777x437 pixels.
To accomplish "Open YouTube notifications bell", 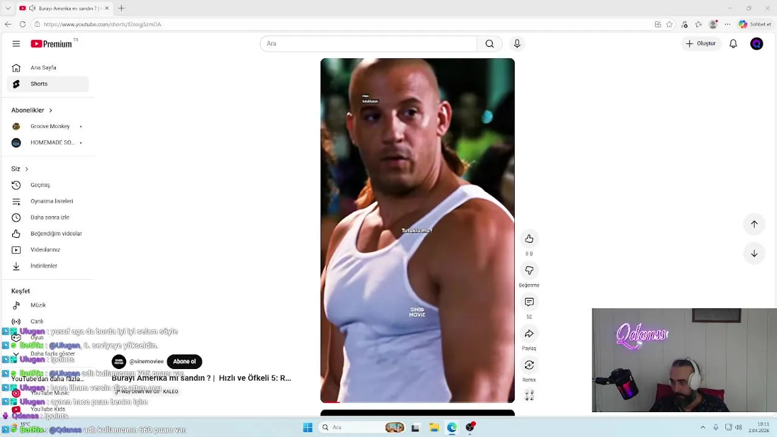I will (733, 44).
